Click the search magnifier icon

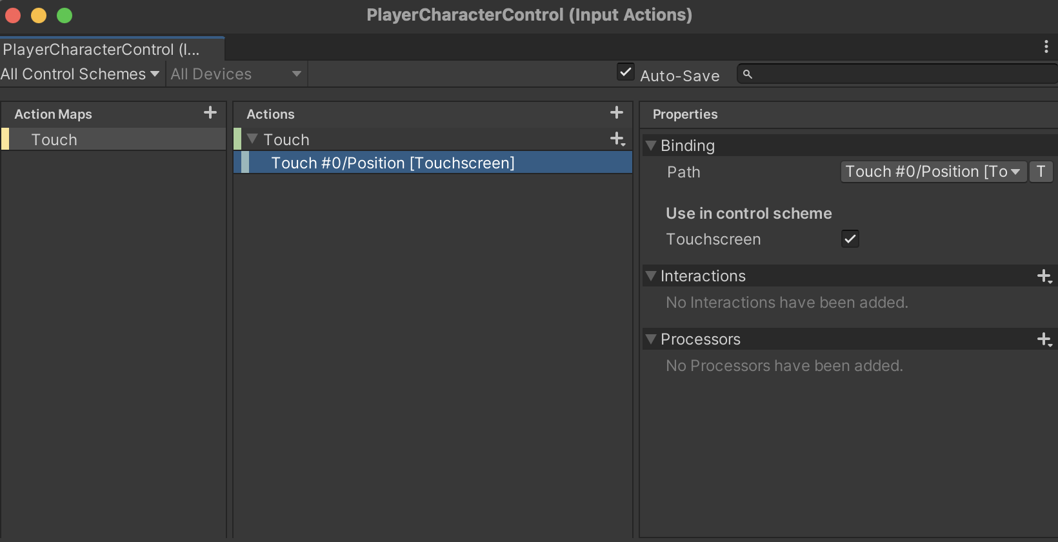(x=748, y=74)
